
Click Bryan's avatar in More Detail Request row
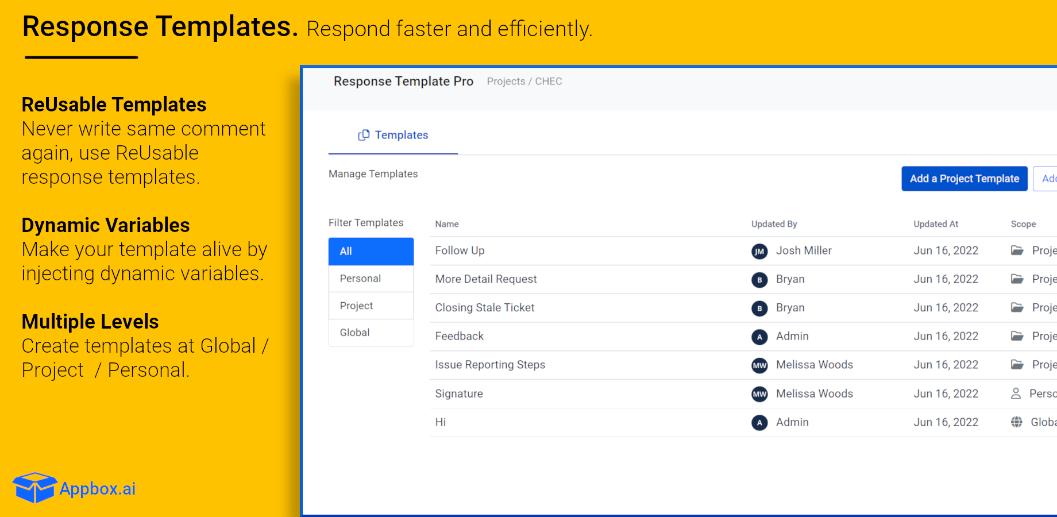(x=759, y=280)
